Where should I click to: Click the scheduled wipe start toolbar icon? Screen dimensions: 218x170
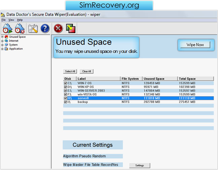8,29
